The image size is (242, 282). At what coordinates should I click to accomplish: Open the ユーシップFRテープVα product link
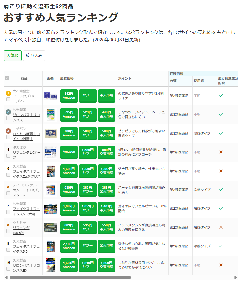point(25,99)
